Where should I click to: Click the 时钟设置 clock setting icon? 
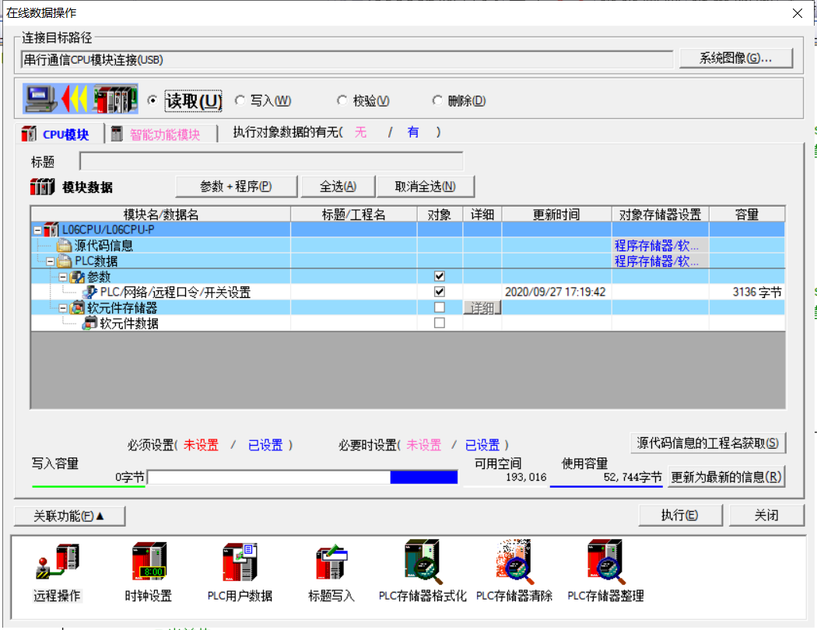[x=148, y=563]
